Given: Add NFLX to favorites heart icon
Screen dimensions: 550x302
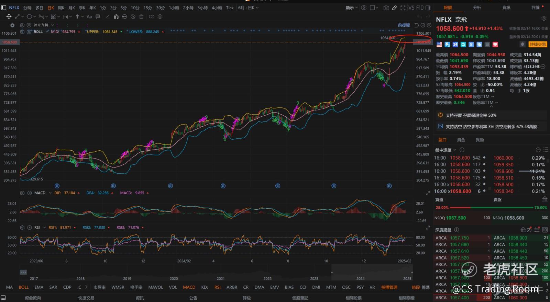Looking at the screenshot, I should tap(495, 45).
